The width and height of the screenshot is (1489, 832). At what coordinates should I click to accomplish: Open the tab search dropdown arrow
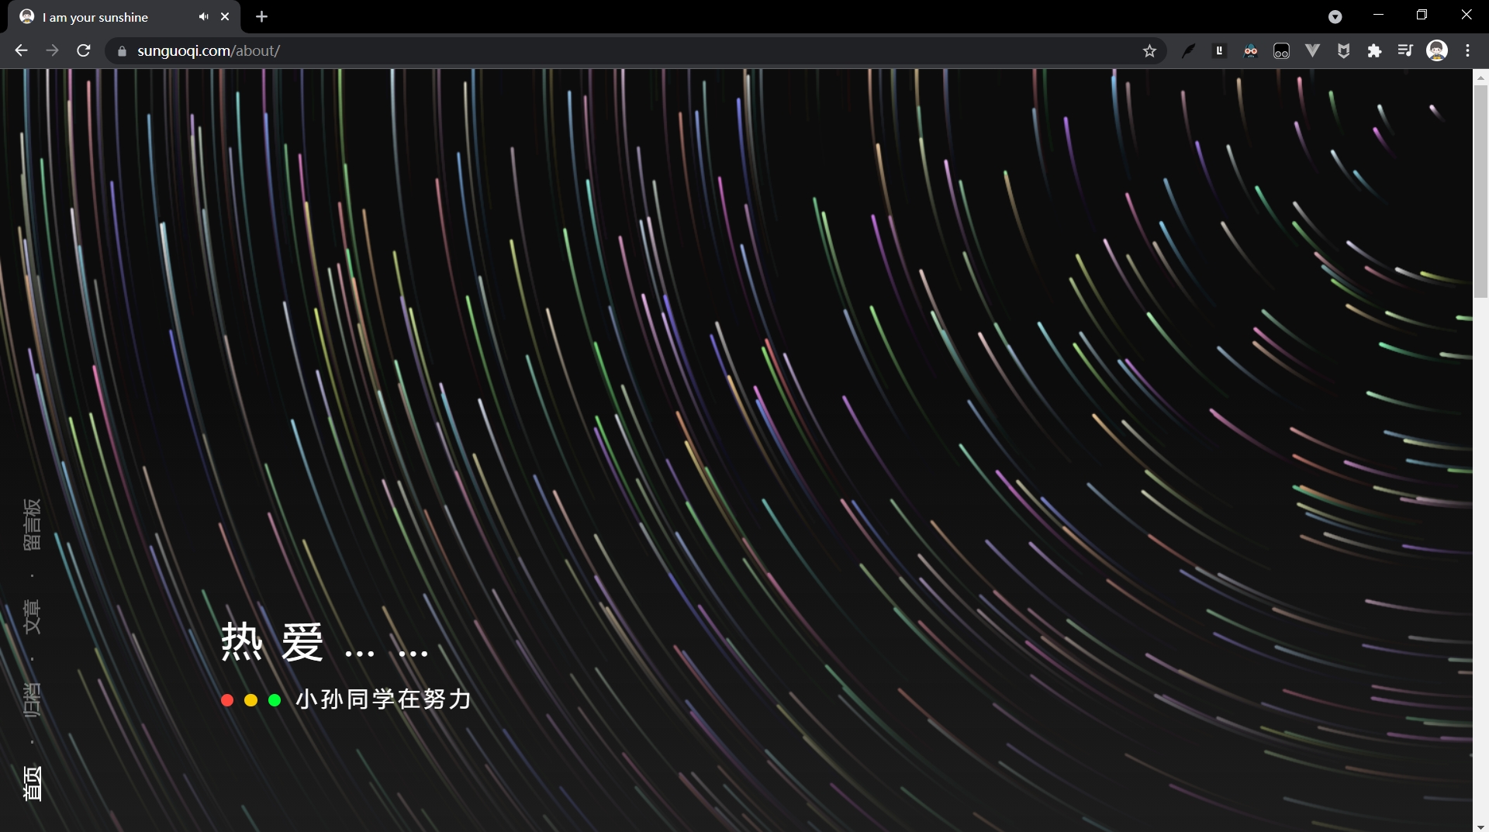(x=1335, y=17)
